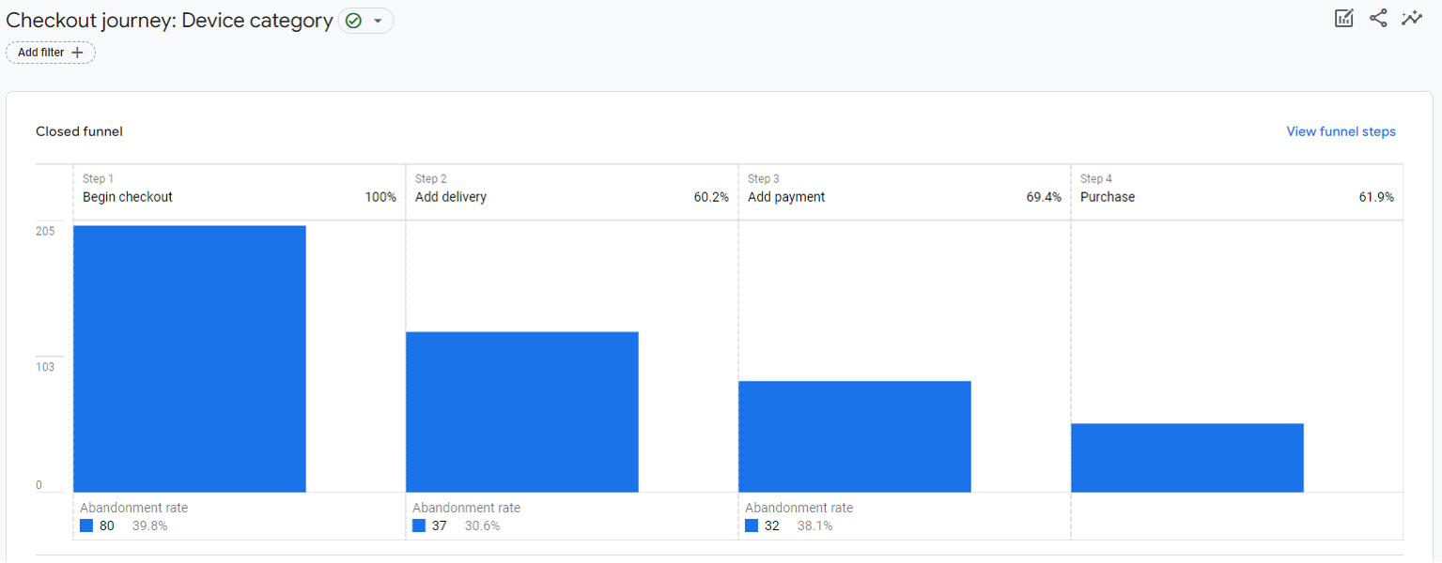1442x563 pixels.
Task: Click the 'Closed funnel' heading
Action: (x=79, y=131)
